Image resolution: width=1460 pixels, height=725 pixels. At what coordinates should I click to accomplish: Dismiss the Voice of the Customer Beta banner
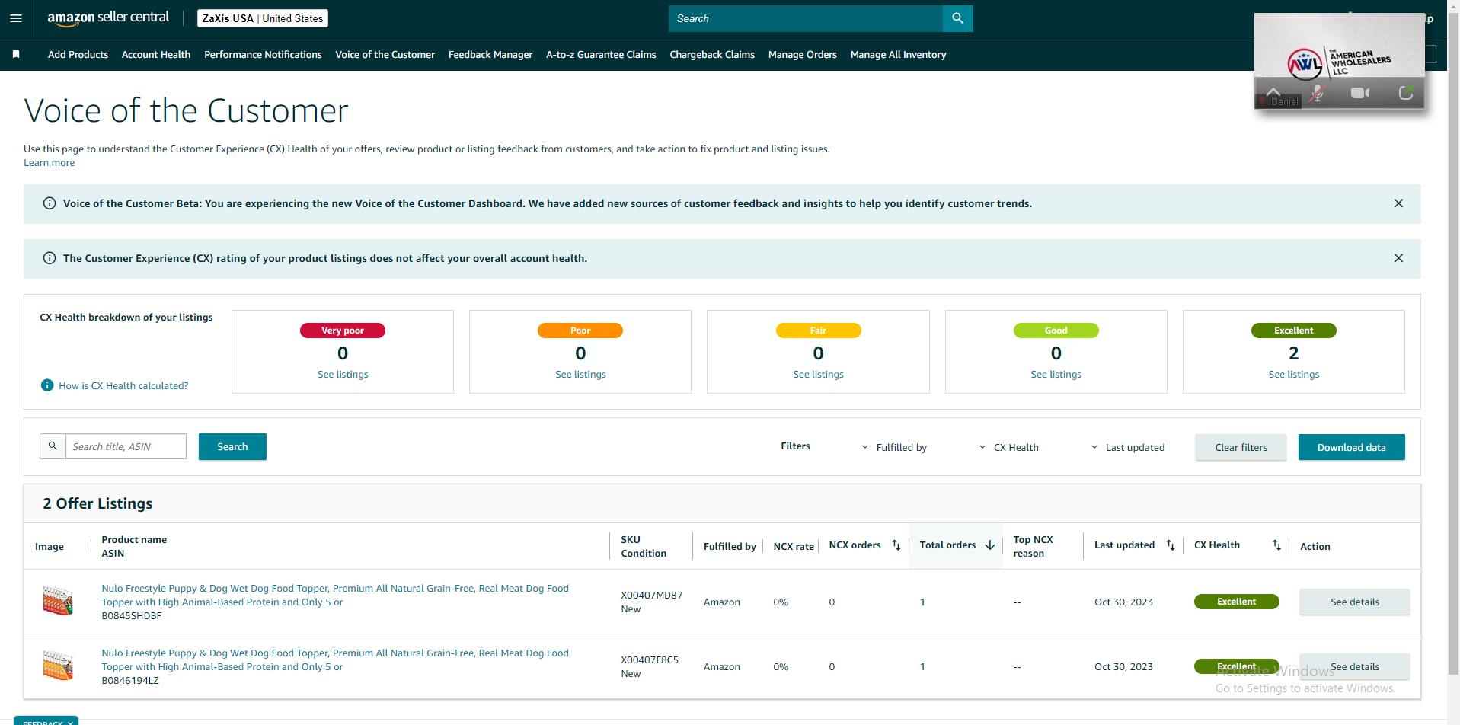(x=1398, y=203)
